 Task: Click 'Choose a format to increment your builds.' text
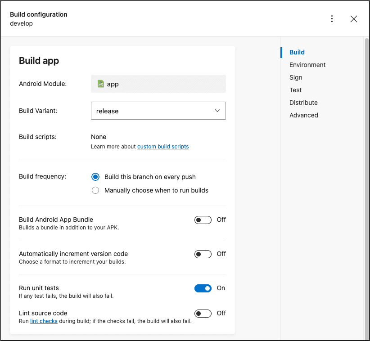click(x=72, y=262)
